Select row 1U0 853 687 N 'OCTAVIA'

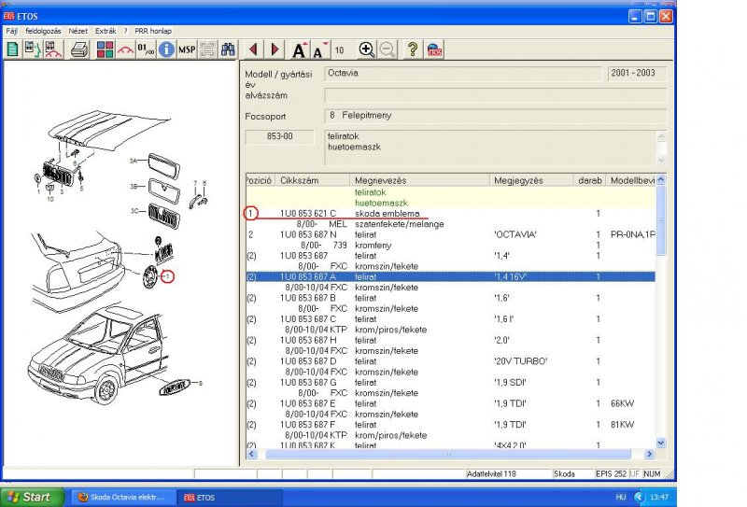pyautogui.click(x=450, y=234)
